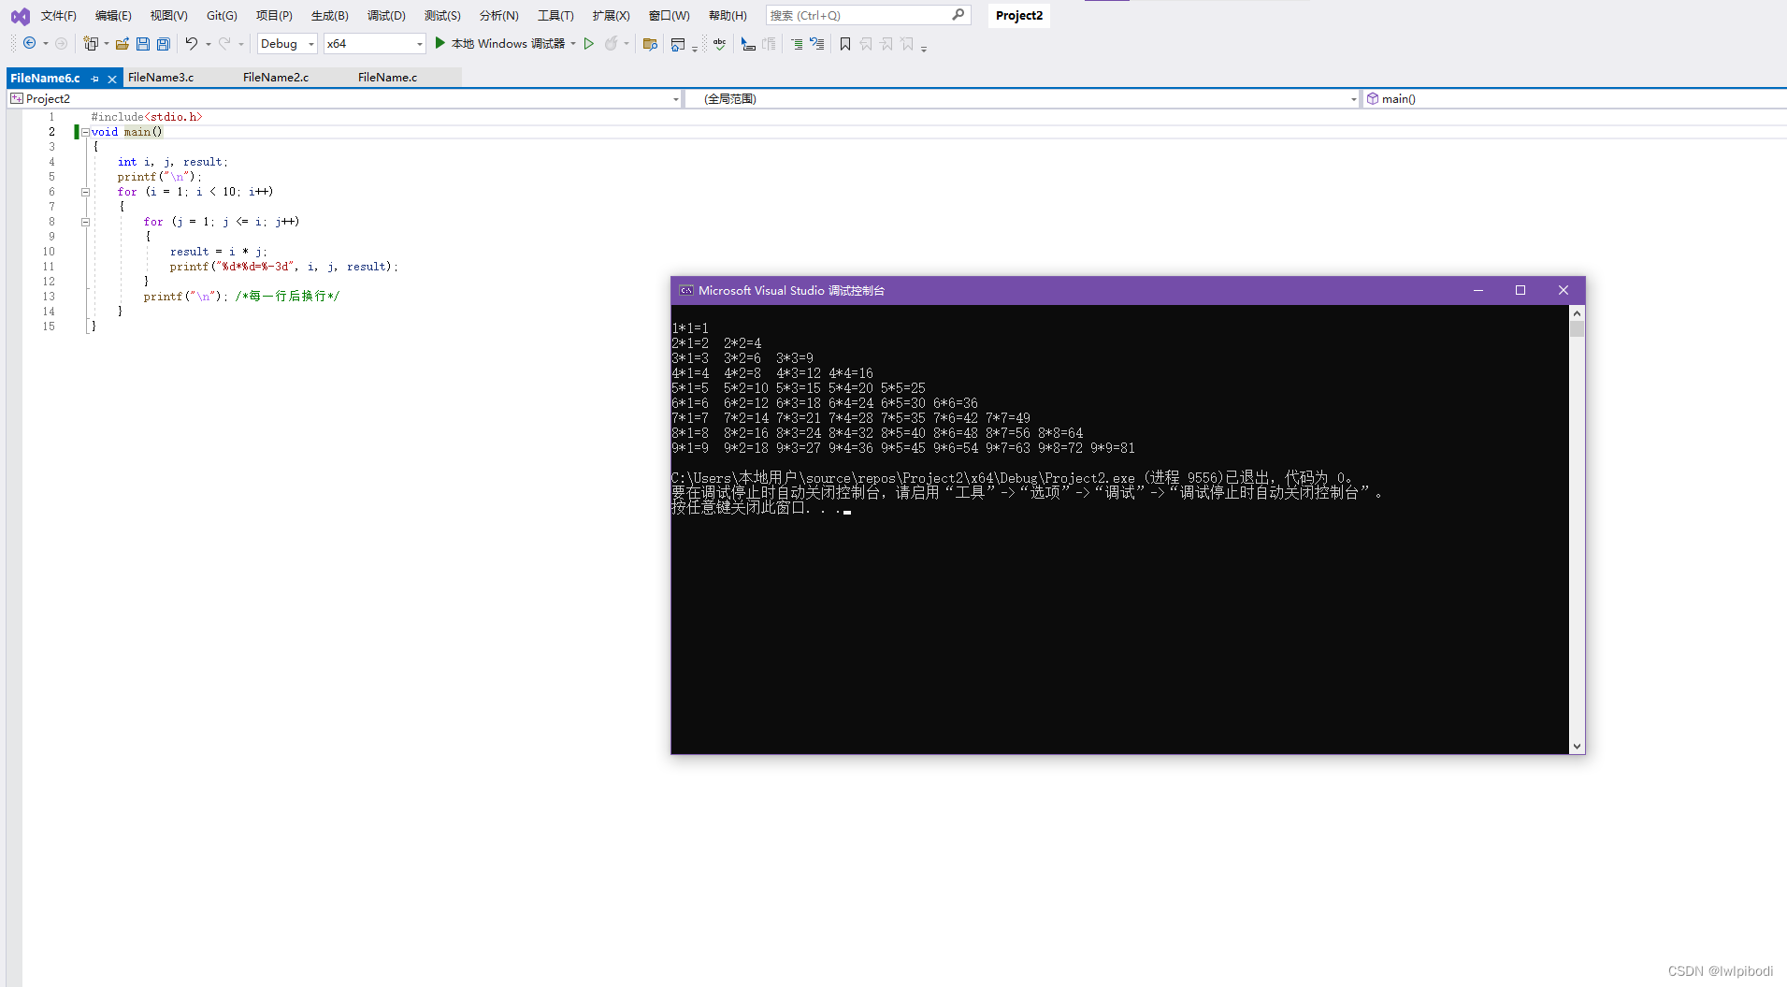
Task: Open the 生成(B) menu
Action: (330, 16)
